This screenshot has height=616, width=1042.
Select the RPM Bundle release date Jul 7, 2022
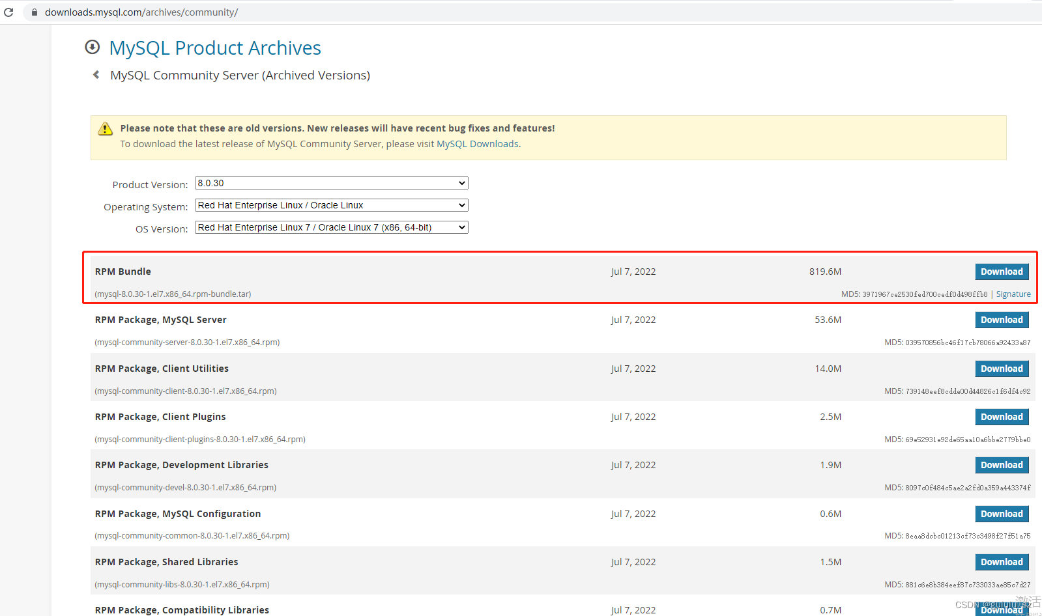tap(633, 272)
